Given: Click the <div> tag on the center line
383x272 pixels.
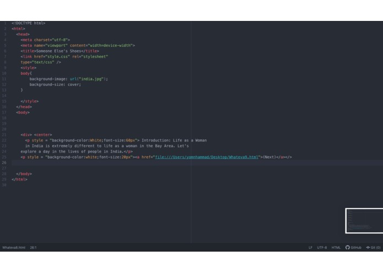Looking at the screenshot, I should coord(26,135).
